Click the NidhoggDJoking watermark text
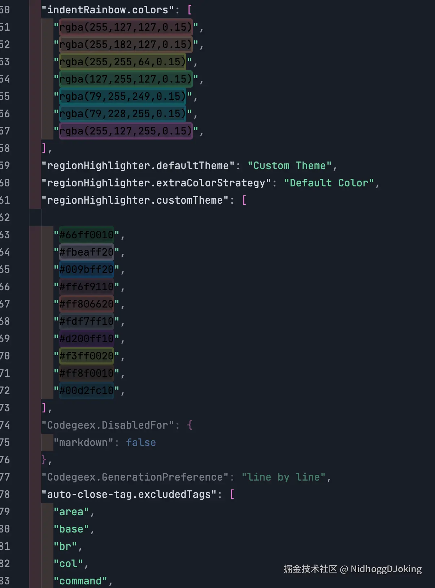The height and width of the screenshot is (588, 435). pyautogui.click(x=386, y=569)
